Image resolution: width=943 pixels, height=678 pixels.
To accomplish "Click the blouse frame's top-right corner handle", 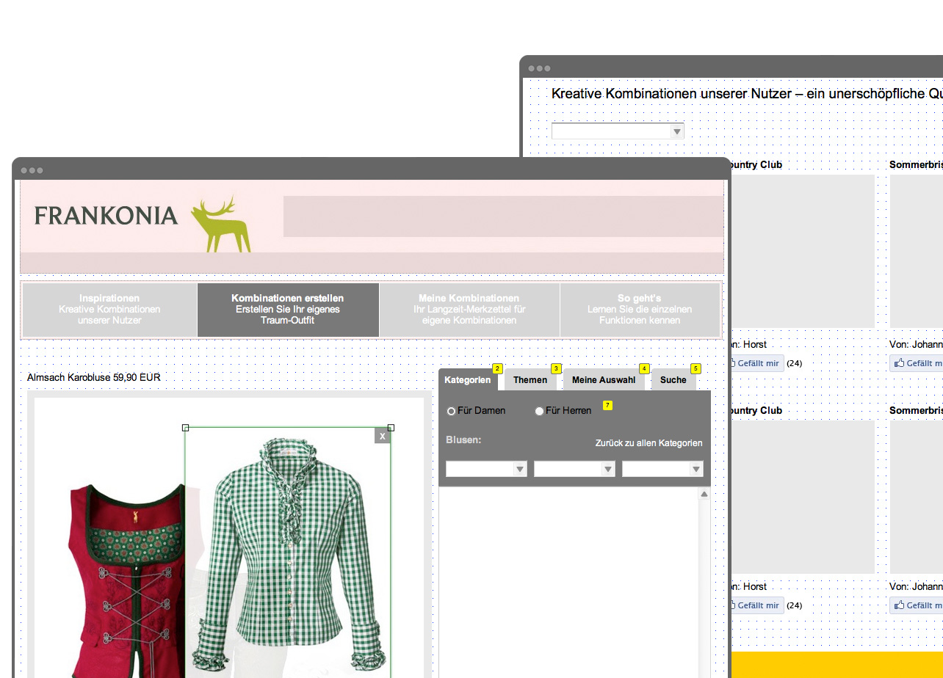I will click(x=391, y=427).
